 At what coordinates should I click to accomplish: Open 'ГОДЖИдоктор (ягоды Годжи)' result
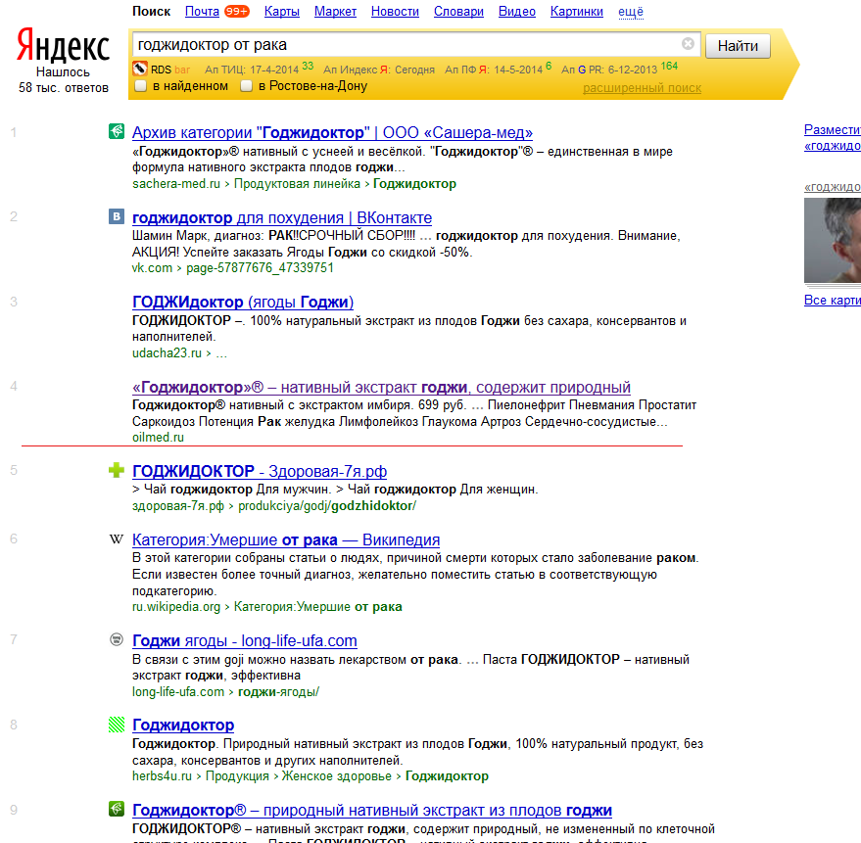pos(243,302)
